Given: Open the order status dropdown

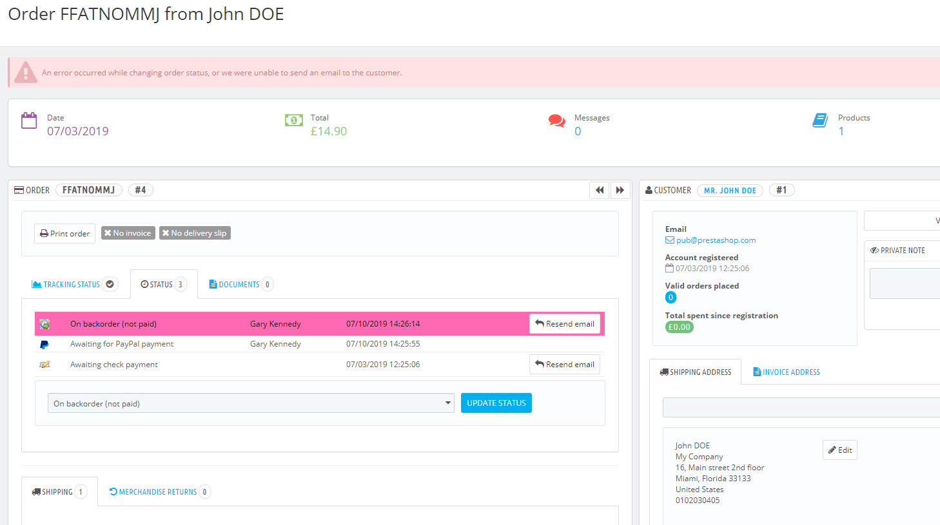Looking at the screenshot, I should pos(251,403).
